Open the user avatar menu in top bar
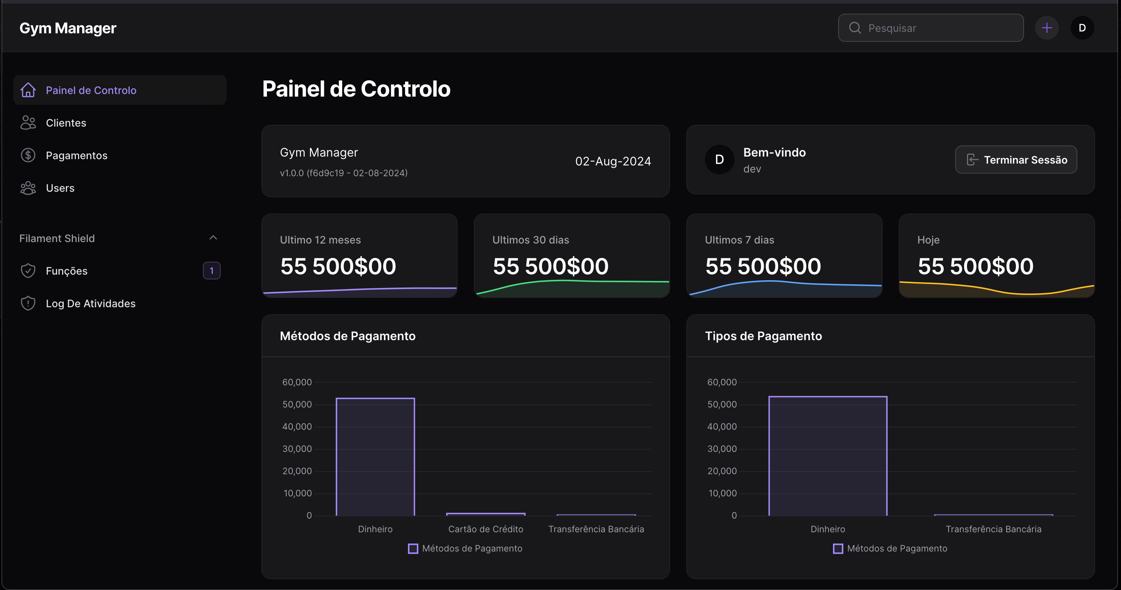 tap(1082, 28)
